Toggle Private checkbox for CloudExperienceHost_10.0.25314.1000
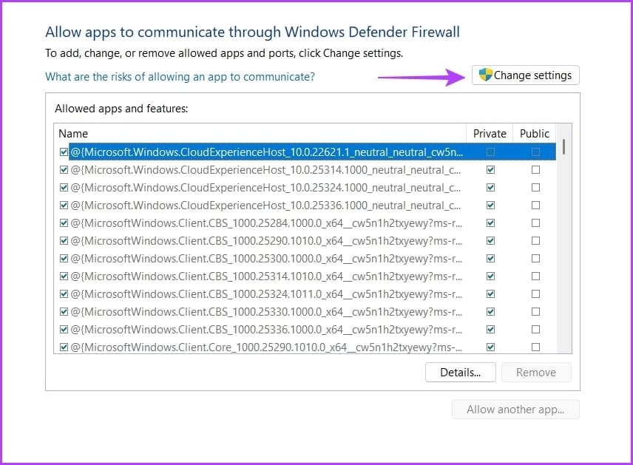Image resolution: width=633 pixels, height=465 pixels. (490, 169)
